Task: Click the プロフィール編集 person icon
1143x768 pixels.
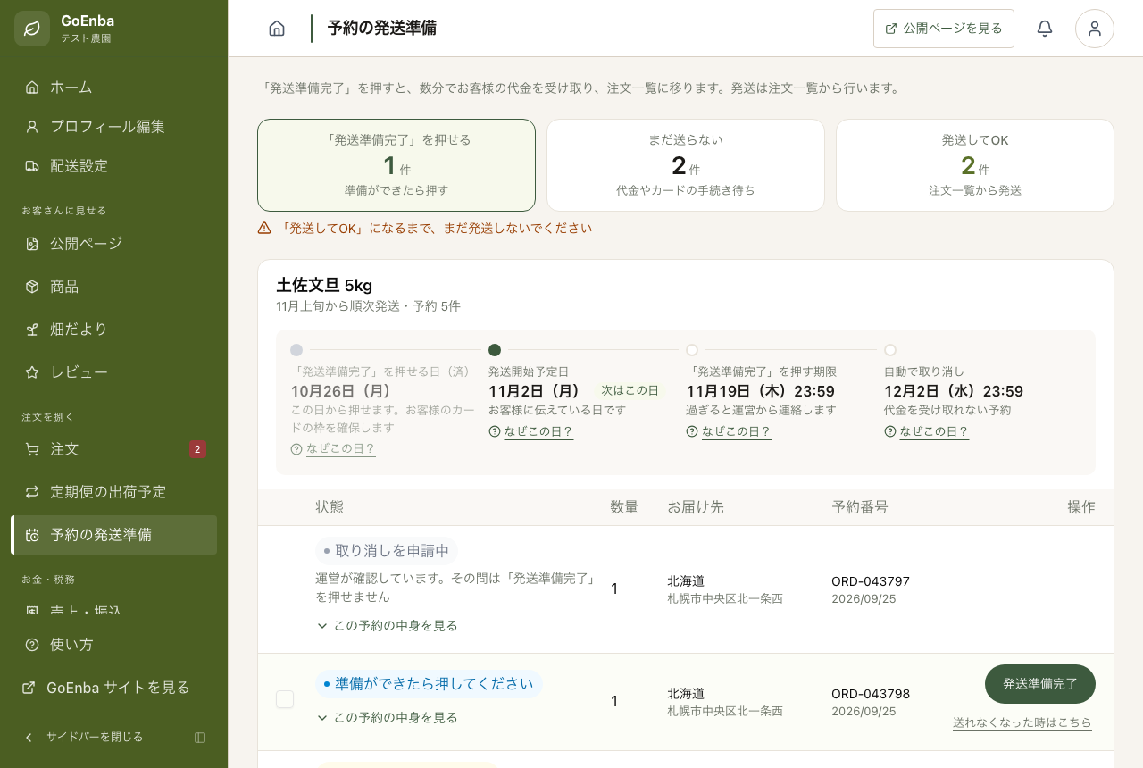Action: coord(32,127)
